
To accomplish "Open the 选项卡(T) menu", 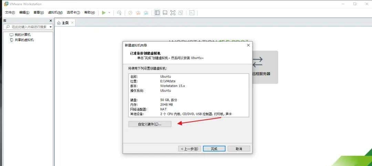I will pos(73,13).
